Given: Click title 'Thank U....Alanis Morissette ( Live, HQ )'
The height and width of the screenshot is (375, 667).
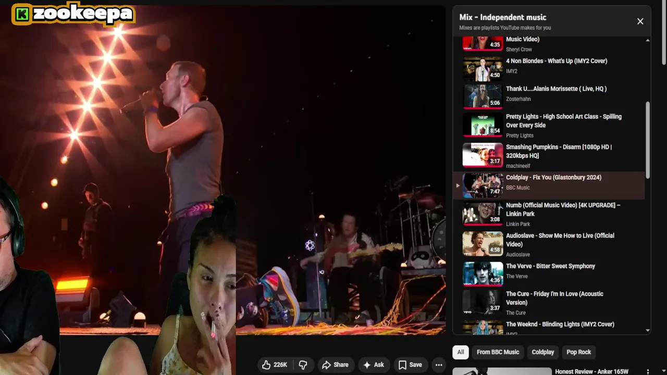Looking at the screenshot, I should [556, 89].
